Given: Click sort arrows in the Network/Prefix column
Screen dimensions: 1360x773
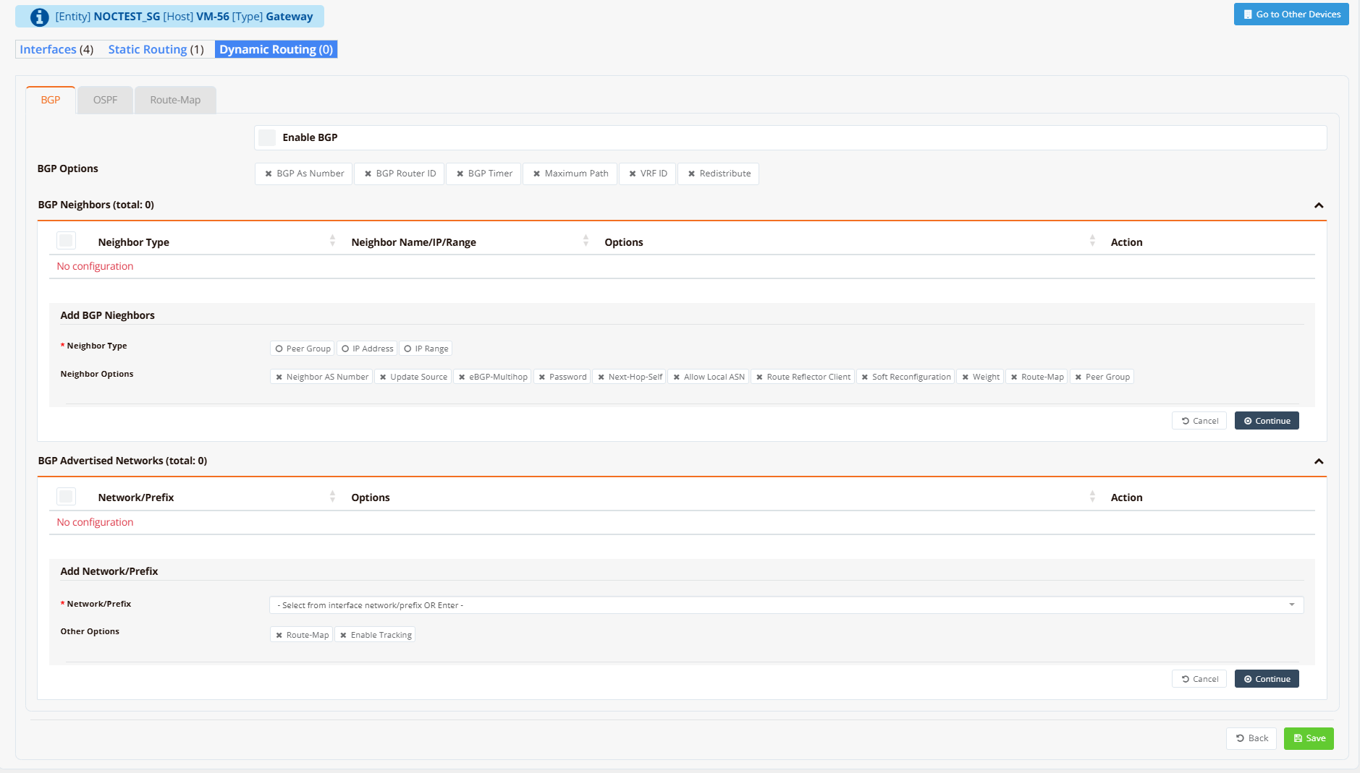Looking at the screenshot, I should coord(332,497).
